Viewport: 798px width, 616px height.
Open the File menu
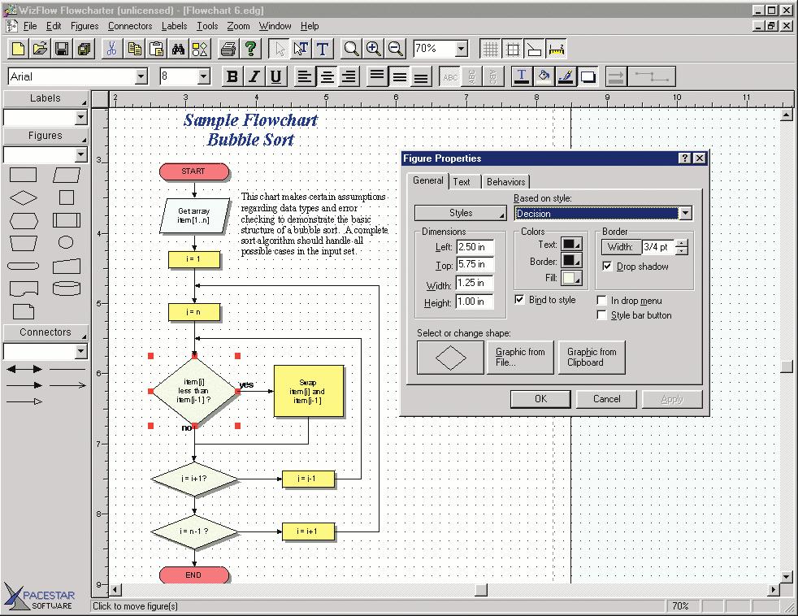(x=30, y=26)
